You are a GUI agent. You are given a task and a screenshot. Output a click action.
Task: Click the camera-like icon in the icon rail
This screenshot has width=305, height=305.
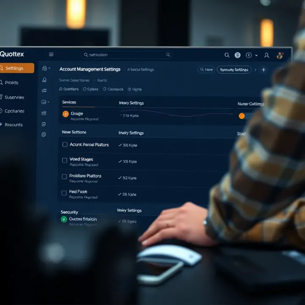[x=44, y=113]
